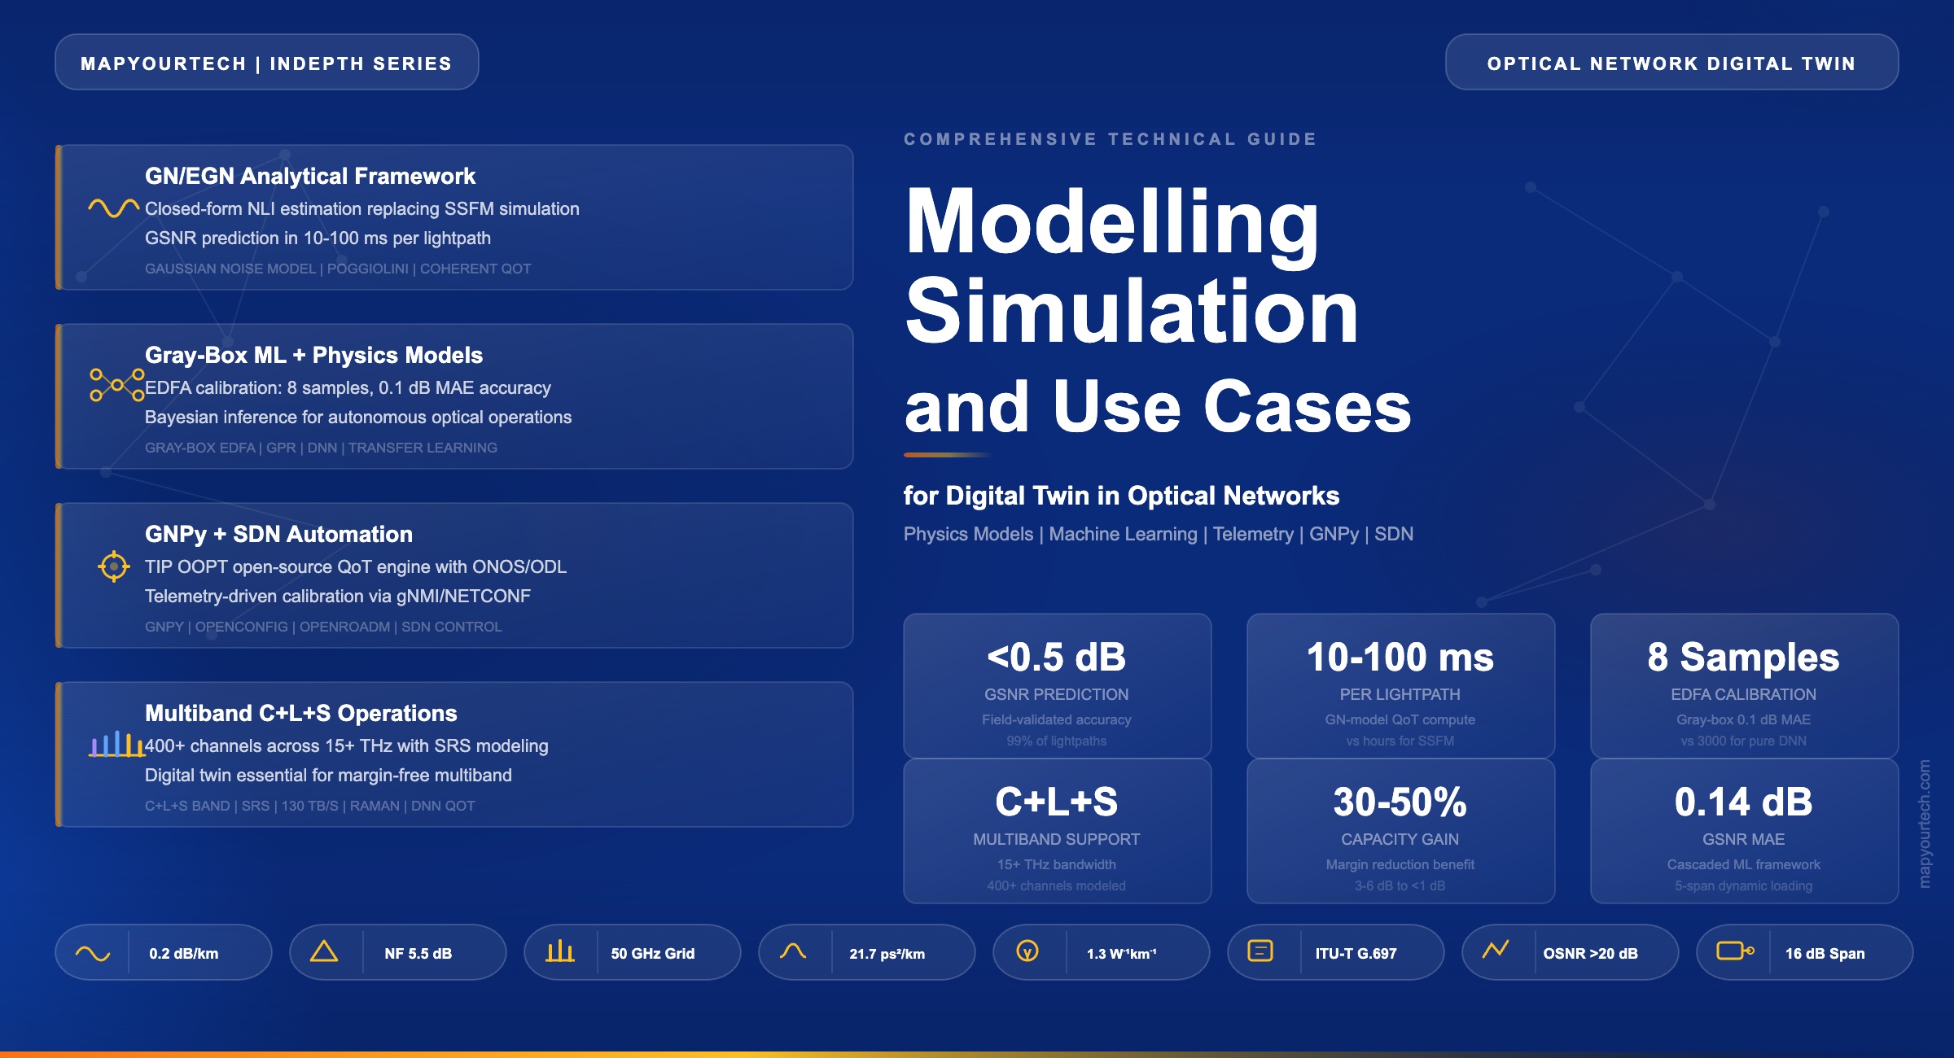Click the zigzag line icon in OSNR >20 dB pill
Viewport: 1954px width, 1058px height.
coord(1496,950)
